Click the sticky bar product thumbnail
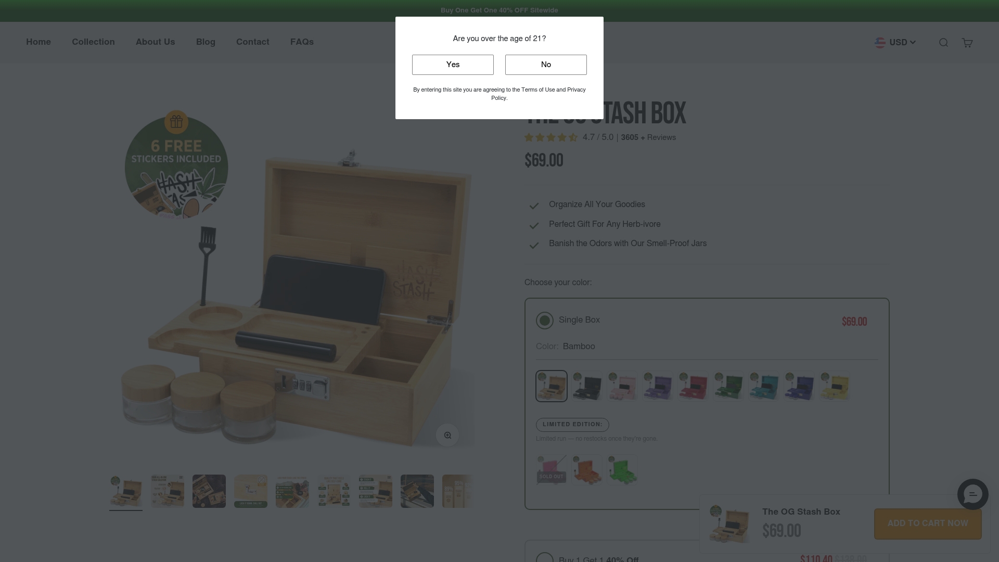999x562 pixels. click(x=729, y=523)
